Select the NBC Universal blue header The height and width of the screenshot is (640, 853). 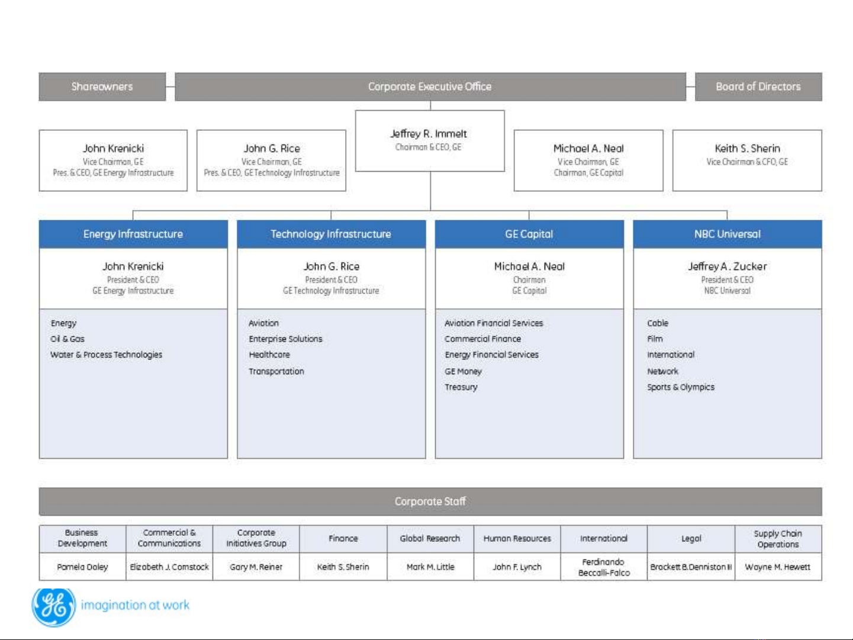click(x=727, y=234)
